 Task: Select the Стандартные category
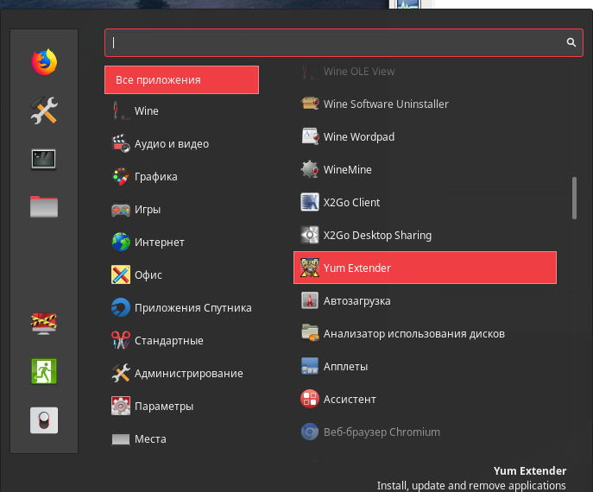point(181,340)
